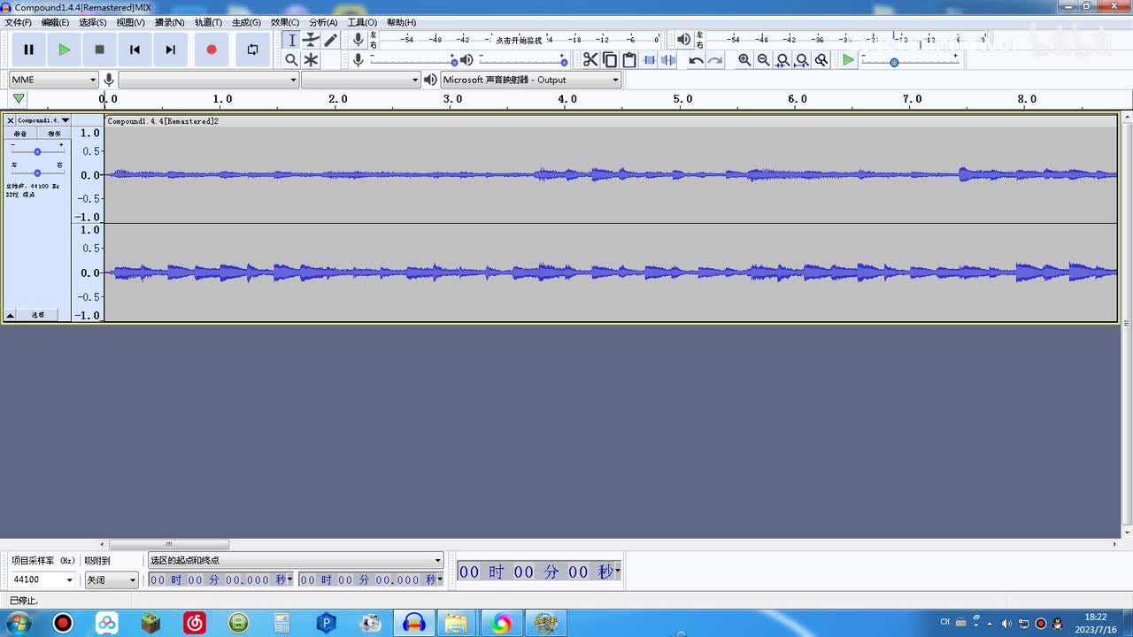Adjust the track pan slider

(37, 173)
